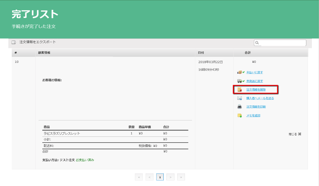Click the 商品 column header
The height and width of the screenshot is (186, 319).
click(x=47, y=127)
